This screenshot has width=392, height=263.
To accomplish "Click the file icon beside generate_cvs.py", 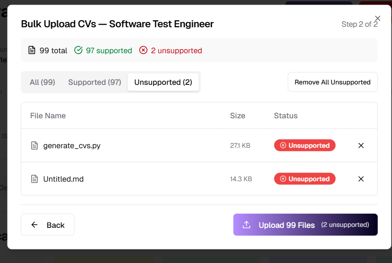I will tap(34, 146).
